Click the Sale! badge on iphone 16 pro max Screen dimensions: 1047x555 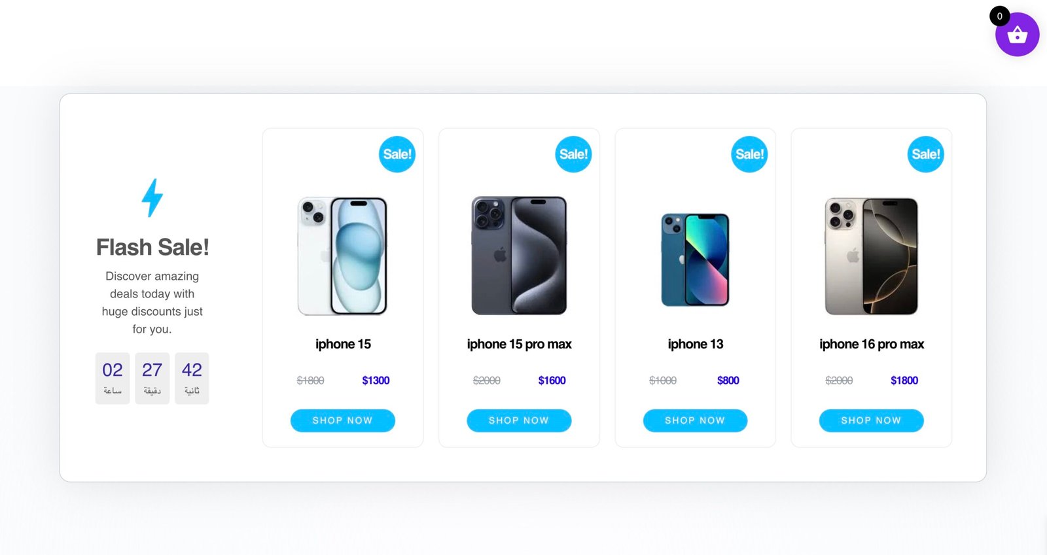point(926,154)
